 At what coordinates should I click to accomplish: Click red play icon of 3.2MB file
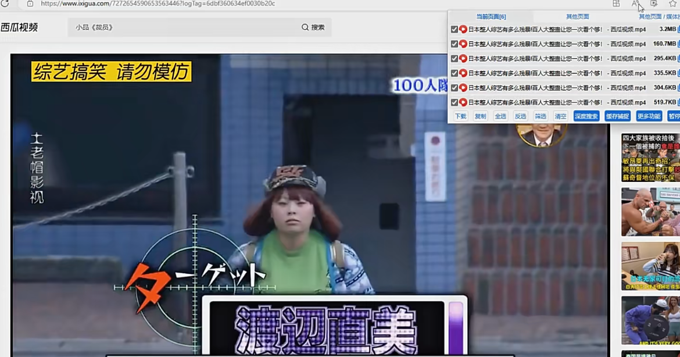coord(463,29)
